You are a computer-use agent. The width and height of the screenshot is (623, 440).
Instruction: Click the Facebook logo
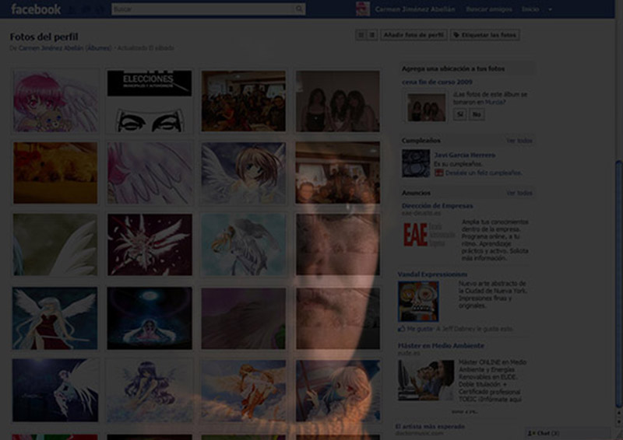(36, 9)
